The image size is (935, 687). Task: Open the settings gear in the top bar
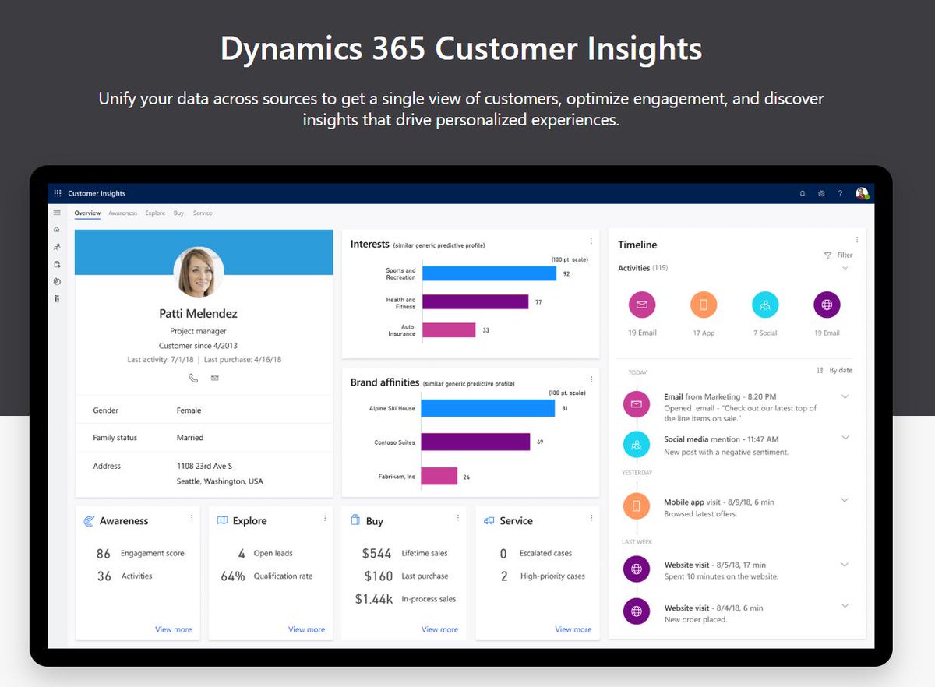click(x=821, y=192)
